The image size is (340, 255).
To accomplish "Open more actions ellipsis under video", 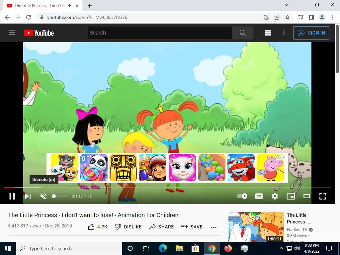I will coord(214,227).
